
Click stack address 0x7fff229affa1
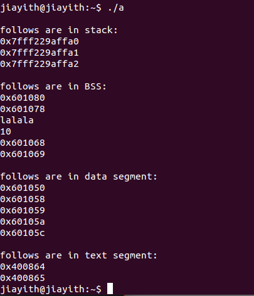40,53
